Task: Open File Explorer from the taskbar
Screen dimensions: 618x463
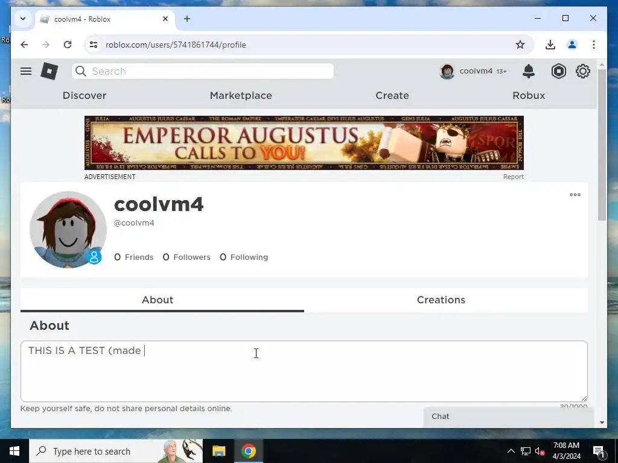Action: tap(218, 451)
